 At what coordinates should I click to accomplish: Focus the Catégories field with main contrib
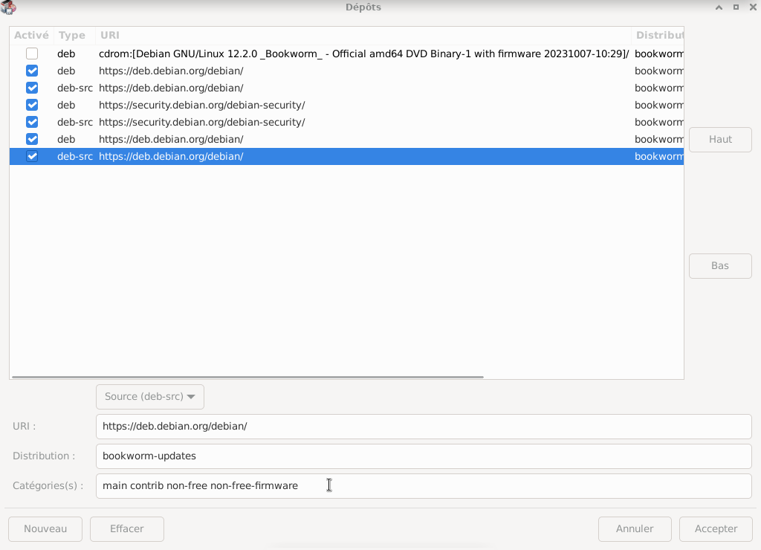point(424,486)
